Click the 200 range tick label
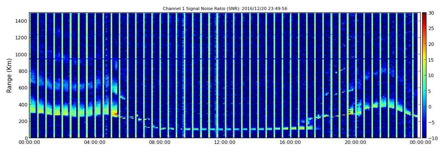 pyautogui.click(x=23, y=121)
